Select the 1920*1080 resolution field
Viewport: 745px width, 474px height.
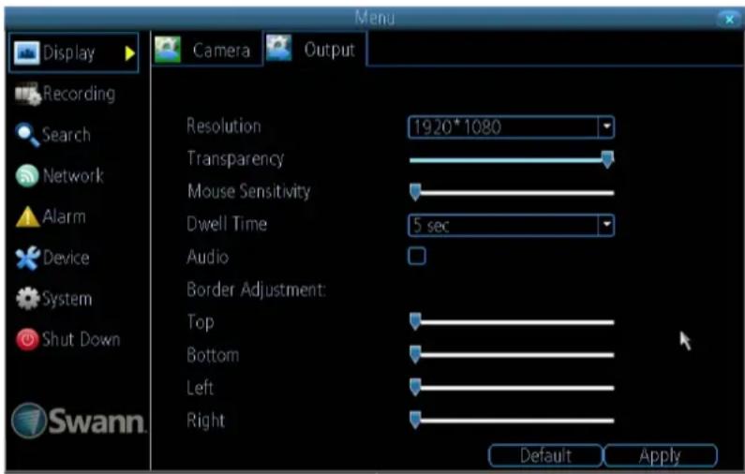coord(511,127)
